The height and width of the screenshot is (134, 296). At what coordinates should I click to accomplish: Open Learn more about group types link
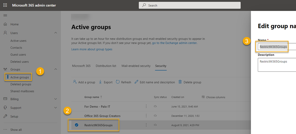pos(92,49)
